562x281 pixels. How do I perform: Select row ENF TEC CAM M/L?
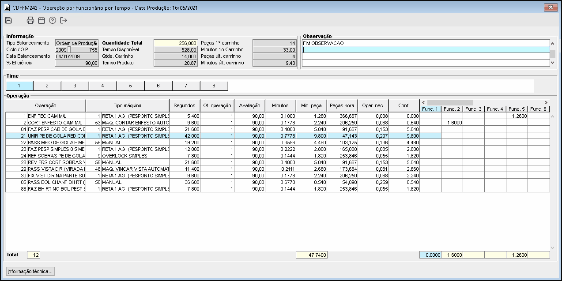tap(278, 116)
